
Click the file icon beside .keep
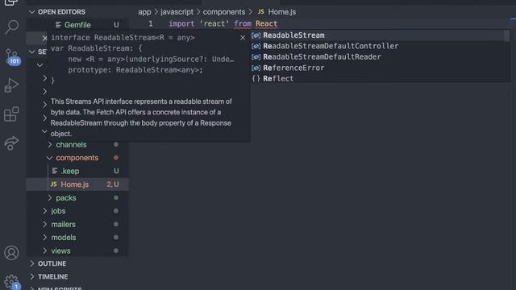click(55, 171)
